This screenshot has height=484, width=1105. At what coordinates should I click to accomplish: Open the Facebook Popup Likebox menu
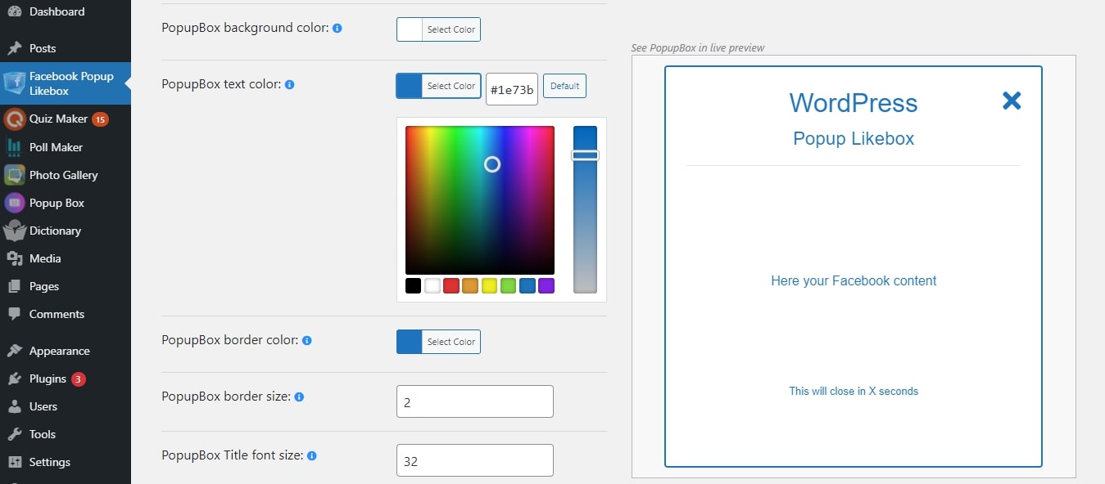(x=66, y=83)
